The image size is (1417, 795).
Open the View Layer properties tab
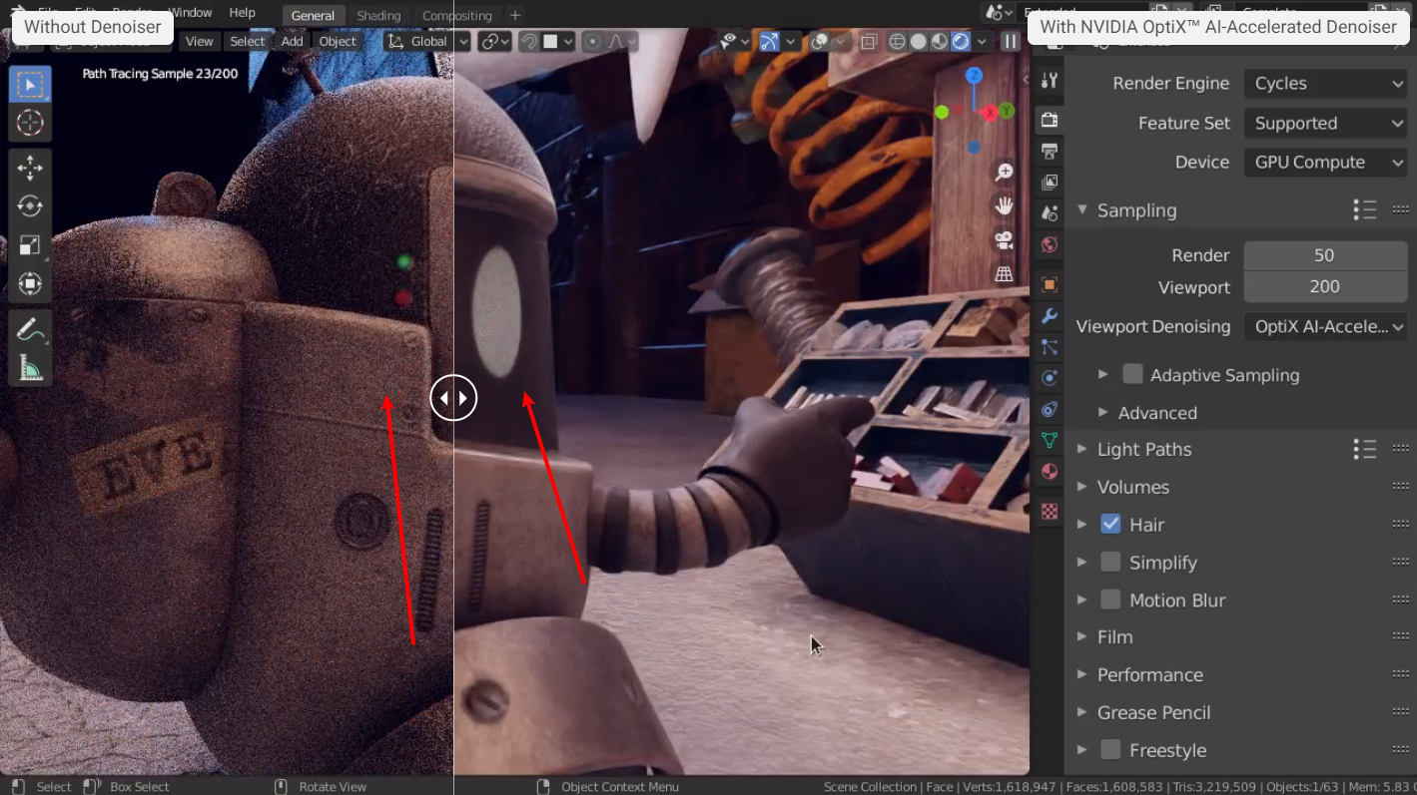point(1049,183)
